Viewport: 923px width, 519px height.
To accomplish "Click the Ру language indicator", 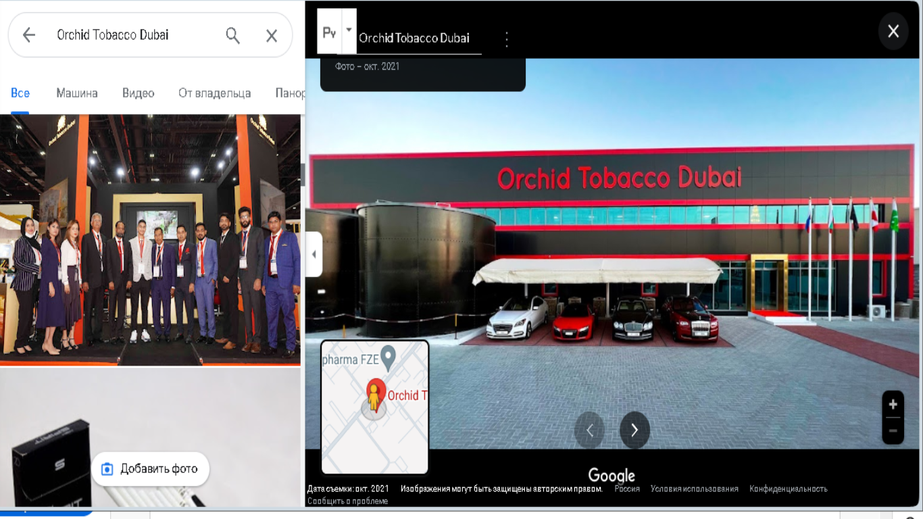I will point(329,31).
